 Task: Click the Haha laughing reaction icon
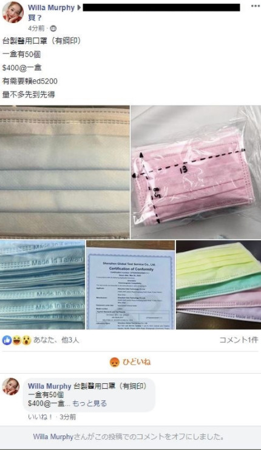click(x=16, y=340)
